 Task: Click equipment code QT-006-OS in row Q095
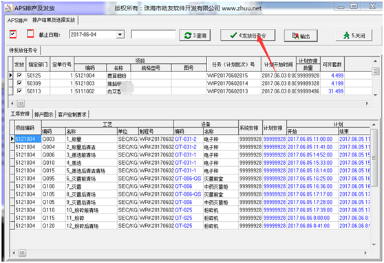point(189,179)
